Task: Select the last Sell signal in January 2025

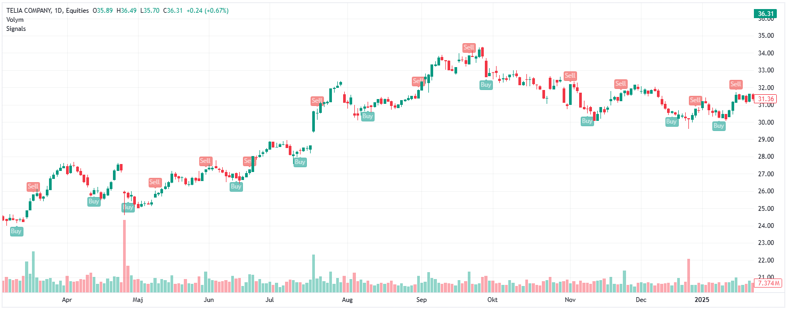Action: pyautogui.click(x=736, y=84)
